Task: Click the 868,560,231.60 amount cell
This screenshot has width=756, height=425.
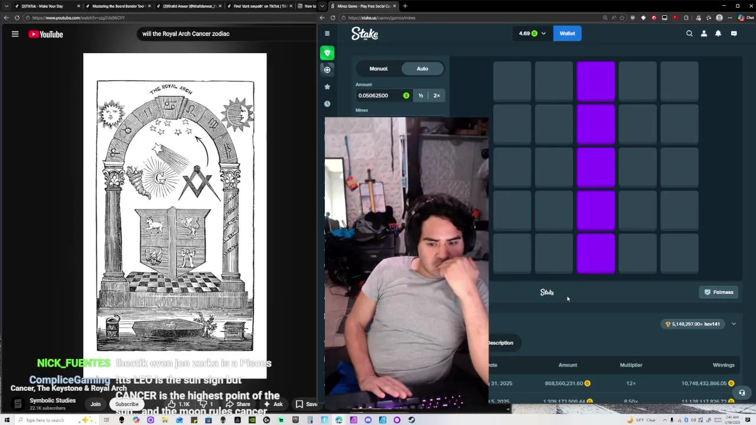Action: (x=568, y=383)
